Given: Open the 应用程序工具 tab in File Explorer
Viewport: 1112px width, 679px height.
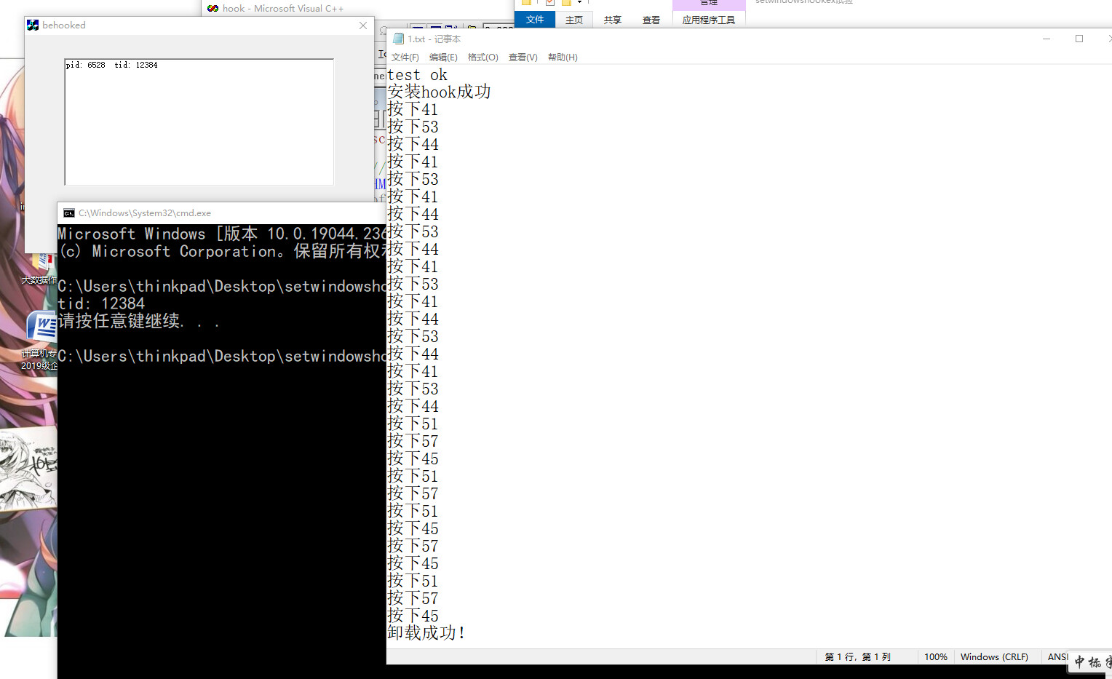Looking at the screenshot, I should (709, 20).
